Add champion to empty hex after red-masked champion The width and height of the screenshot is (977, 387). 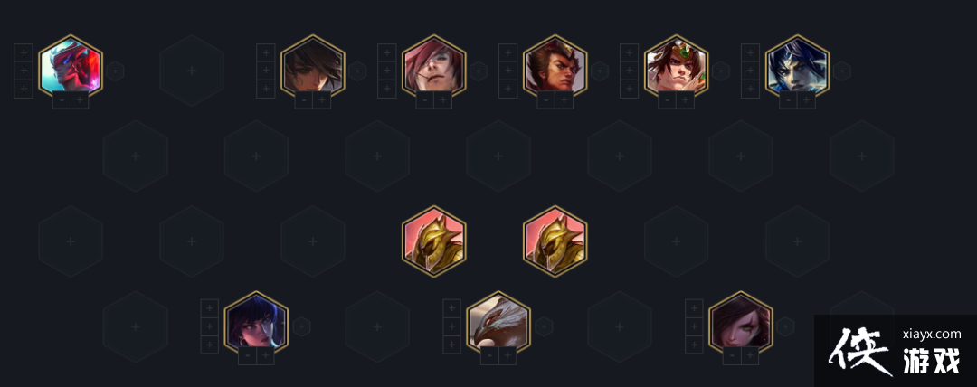pos(192,71)
